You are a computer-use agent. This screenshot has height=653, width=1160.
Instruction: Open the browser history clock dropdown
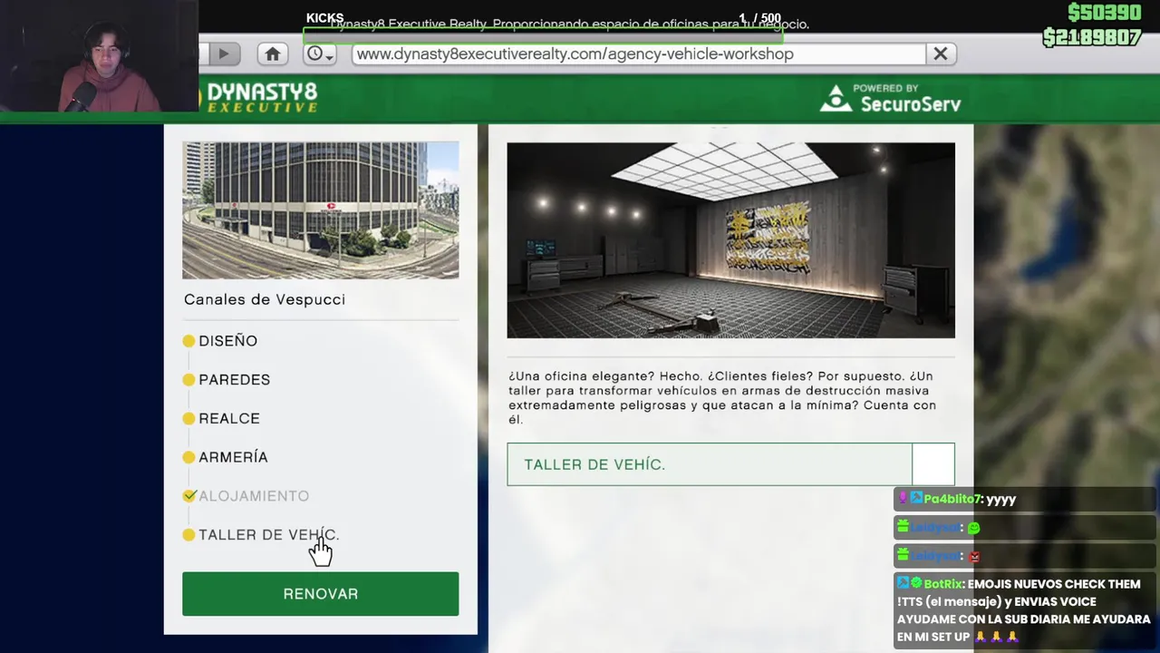click(x=320, y=54)
